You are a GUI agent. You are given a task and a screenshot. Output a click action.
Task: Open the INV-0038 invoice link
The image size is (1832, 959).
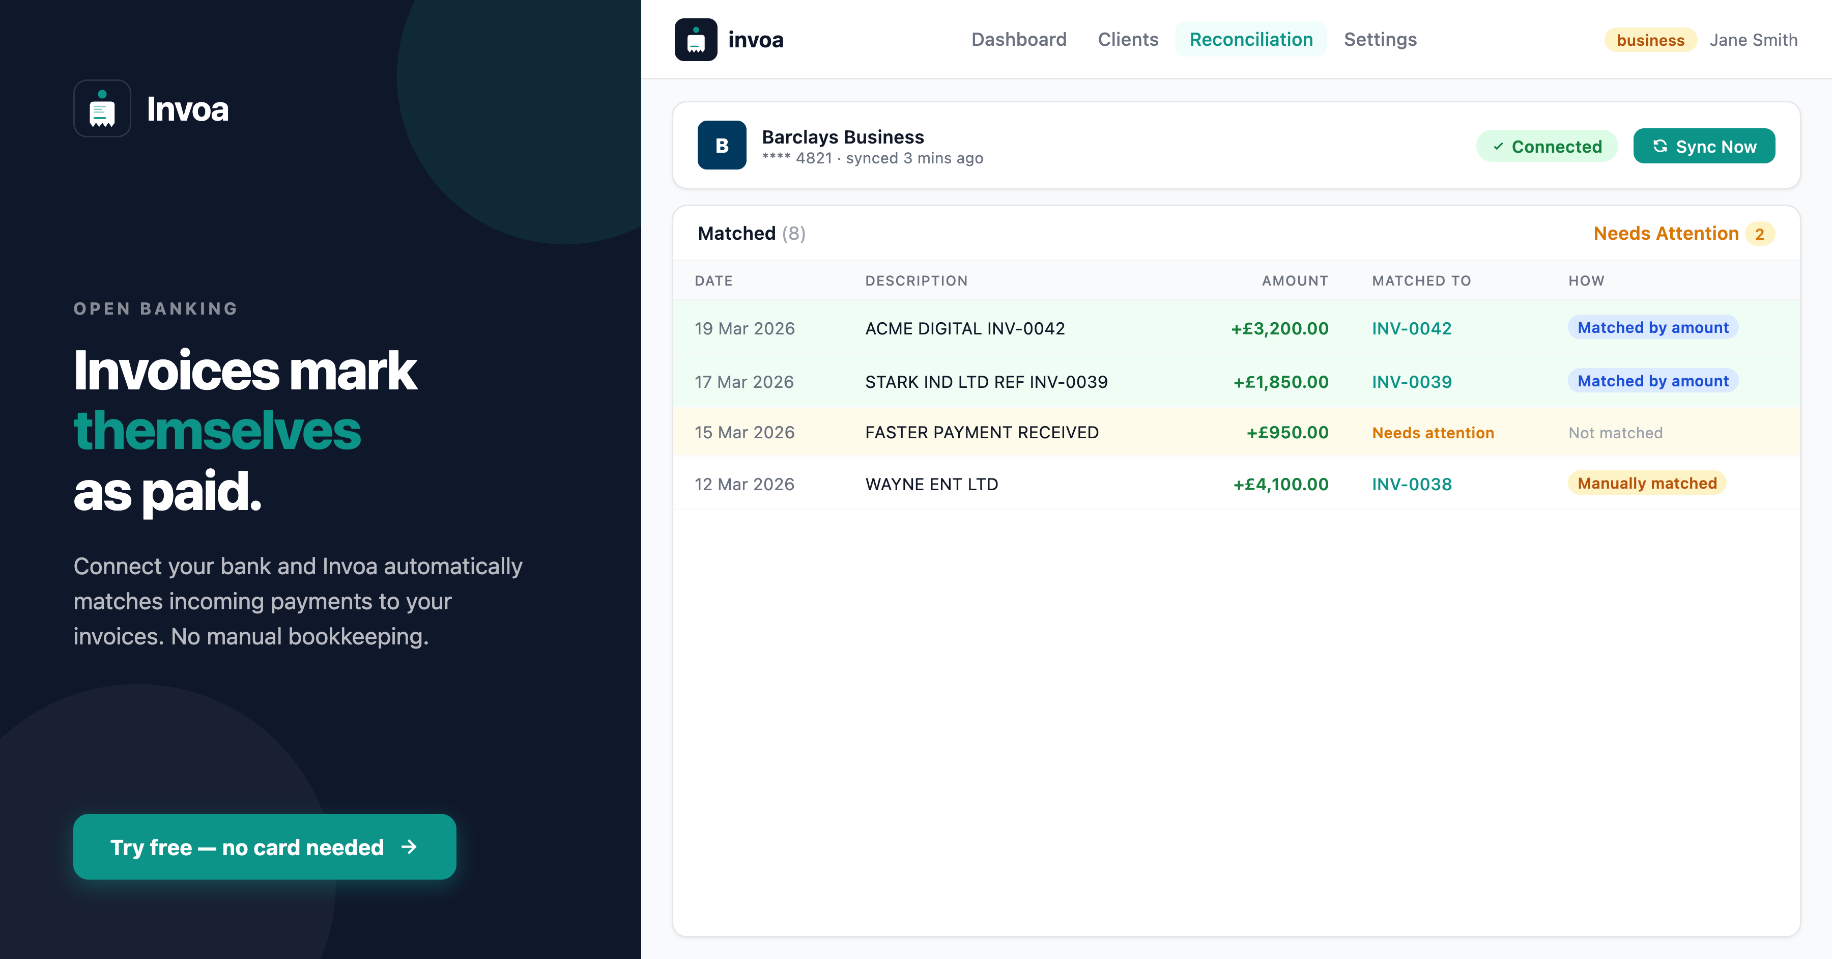pos(1411,485)
